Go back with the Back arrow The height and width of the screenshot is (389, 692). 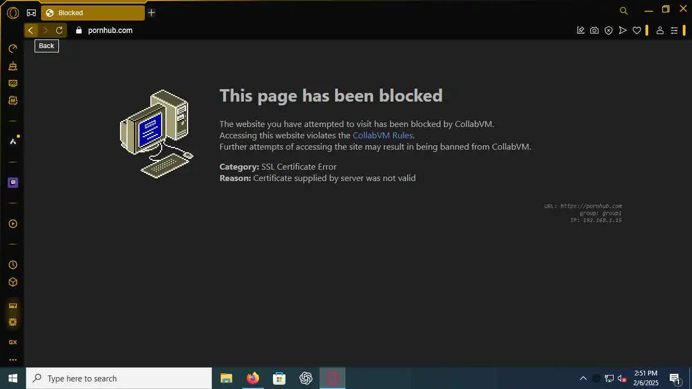click(x=31, y=30)
